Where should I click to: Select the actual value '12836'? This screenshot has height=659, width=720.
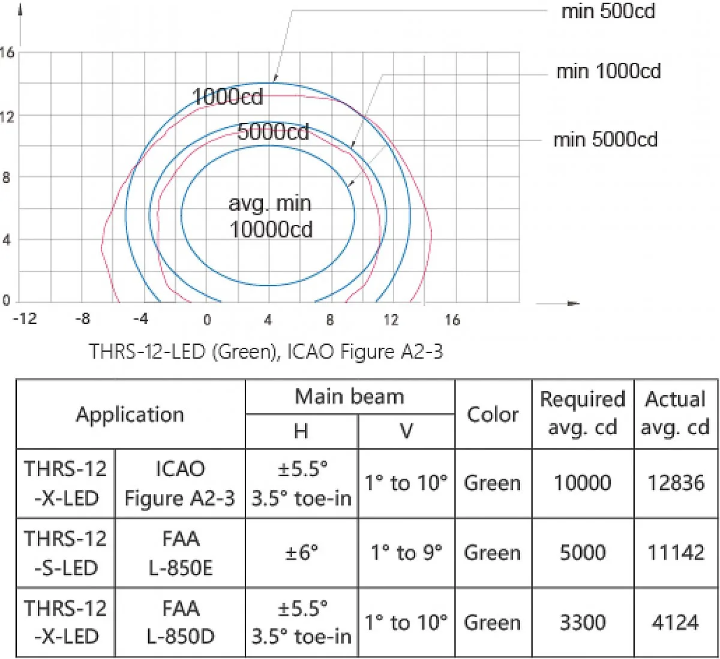[x=676, y=483]
